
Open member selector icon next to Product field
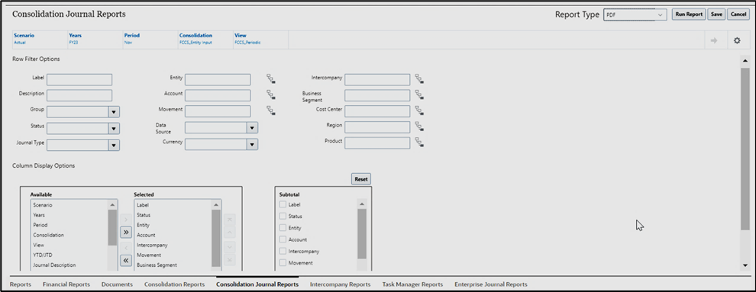419,143
